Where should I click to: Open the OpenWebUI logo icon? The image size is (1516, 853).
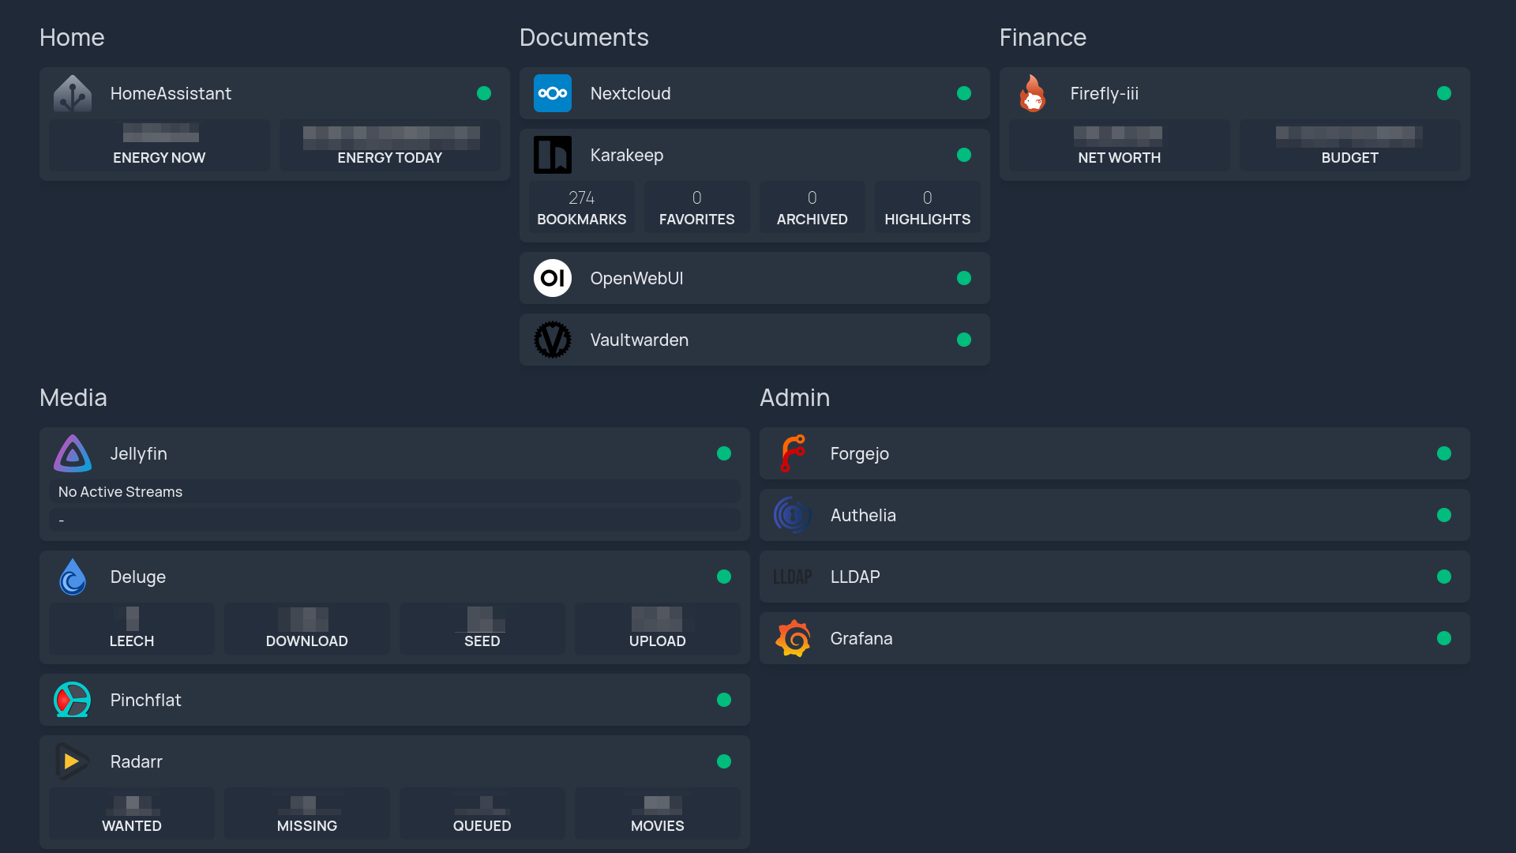tap(553, 278)
